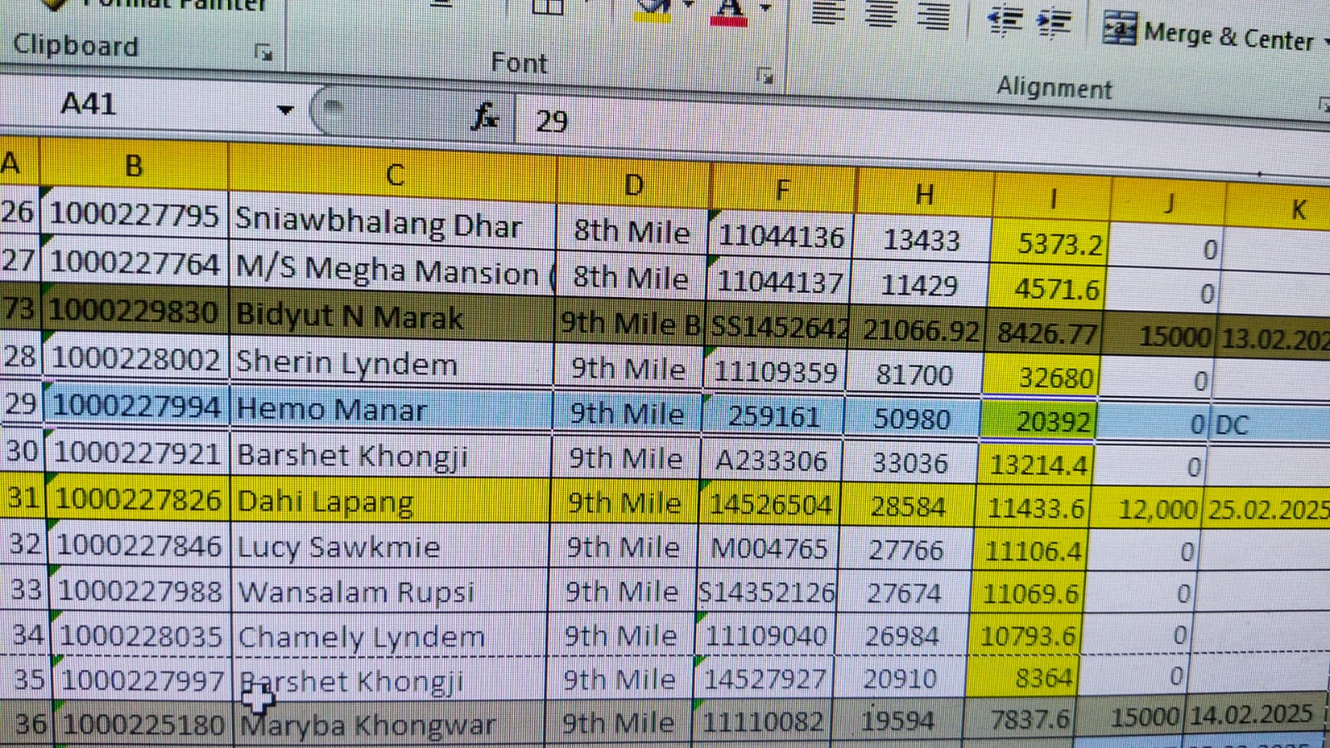Click cell M004765
Screen dimensions: 1330x748
[769, 549]
